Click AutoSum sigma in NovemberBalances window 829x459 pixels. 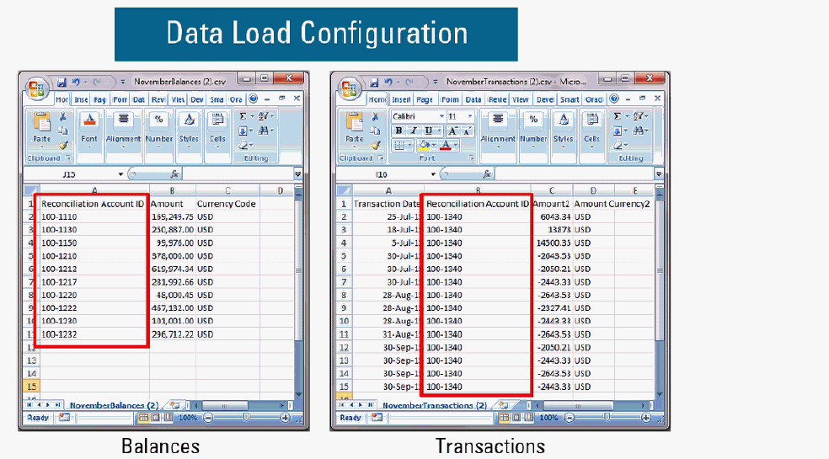pyautogui.click(x=243, y=116)
